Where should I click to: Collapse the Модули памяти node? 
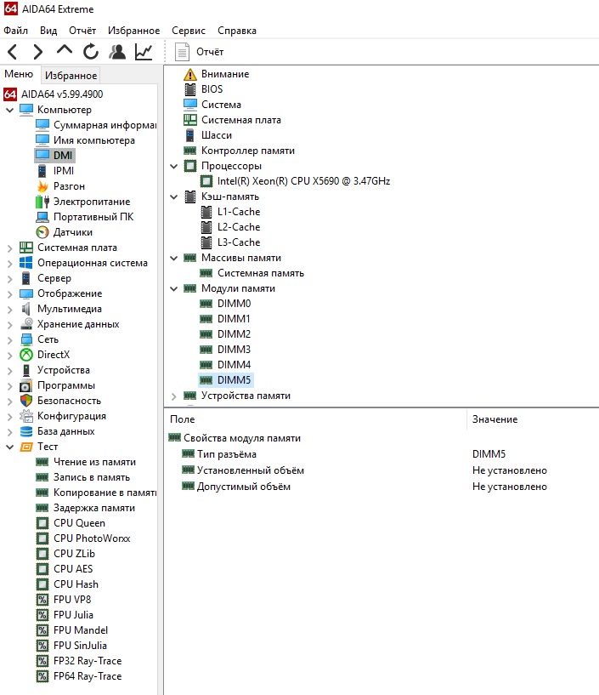(174, 288)
